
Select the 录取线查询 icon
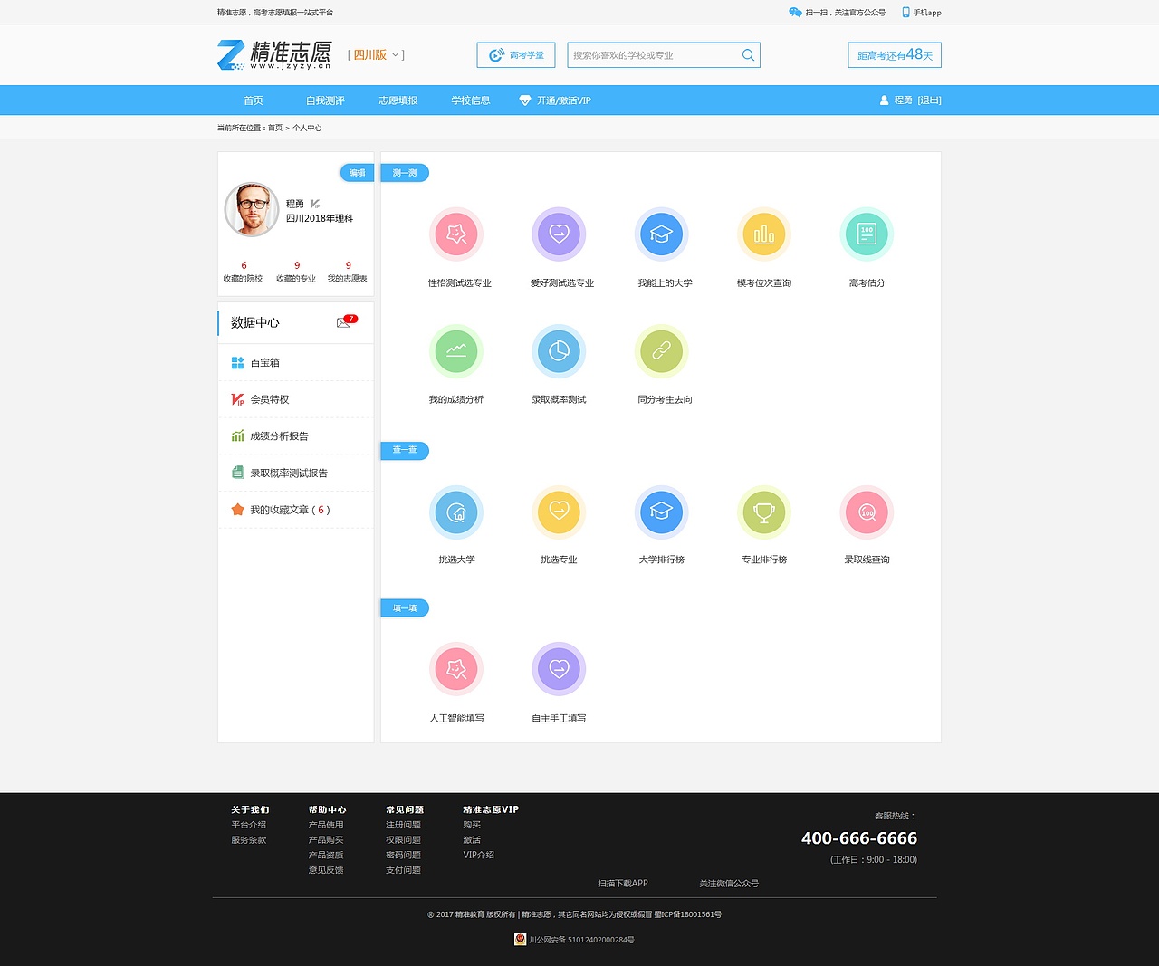(x=867, y=511)
